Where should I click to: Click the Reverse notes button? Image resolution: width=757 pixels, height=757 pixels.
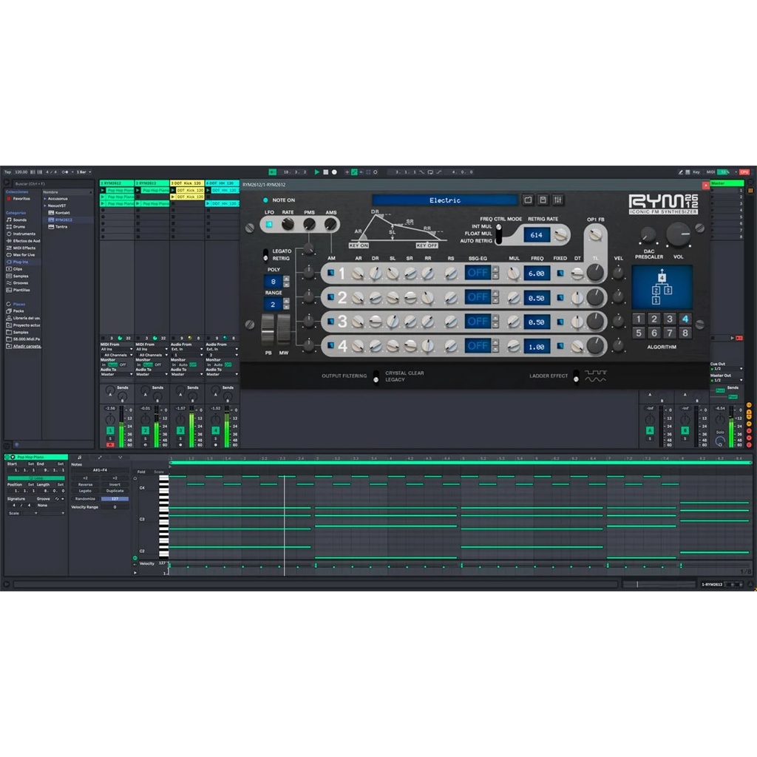tap(86, 484)
